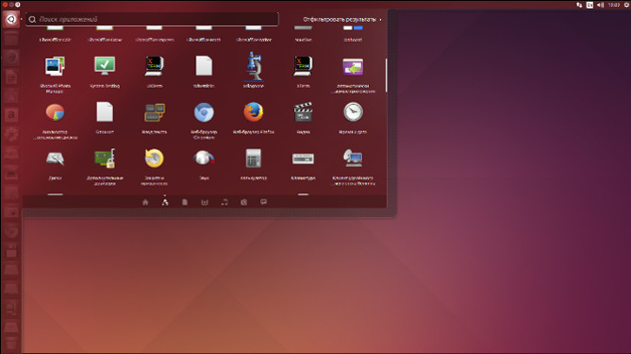Launch System Testing green checkmark monitor

(x=105, y=66)
